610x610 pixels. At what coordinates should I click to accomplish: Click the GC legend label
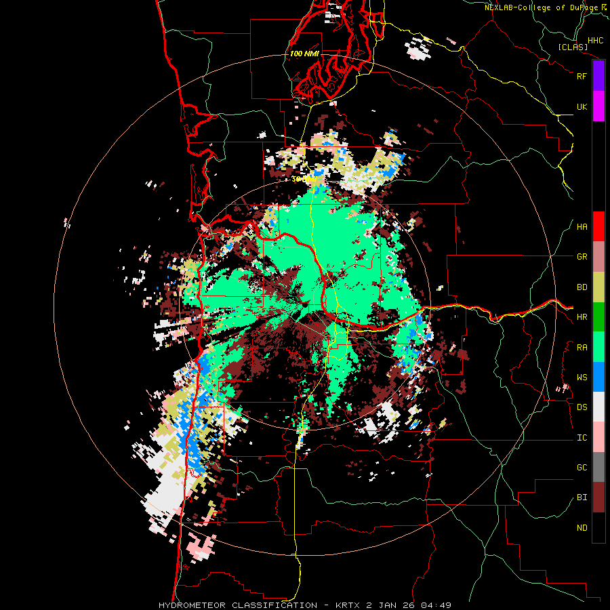[582, 468]
